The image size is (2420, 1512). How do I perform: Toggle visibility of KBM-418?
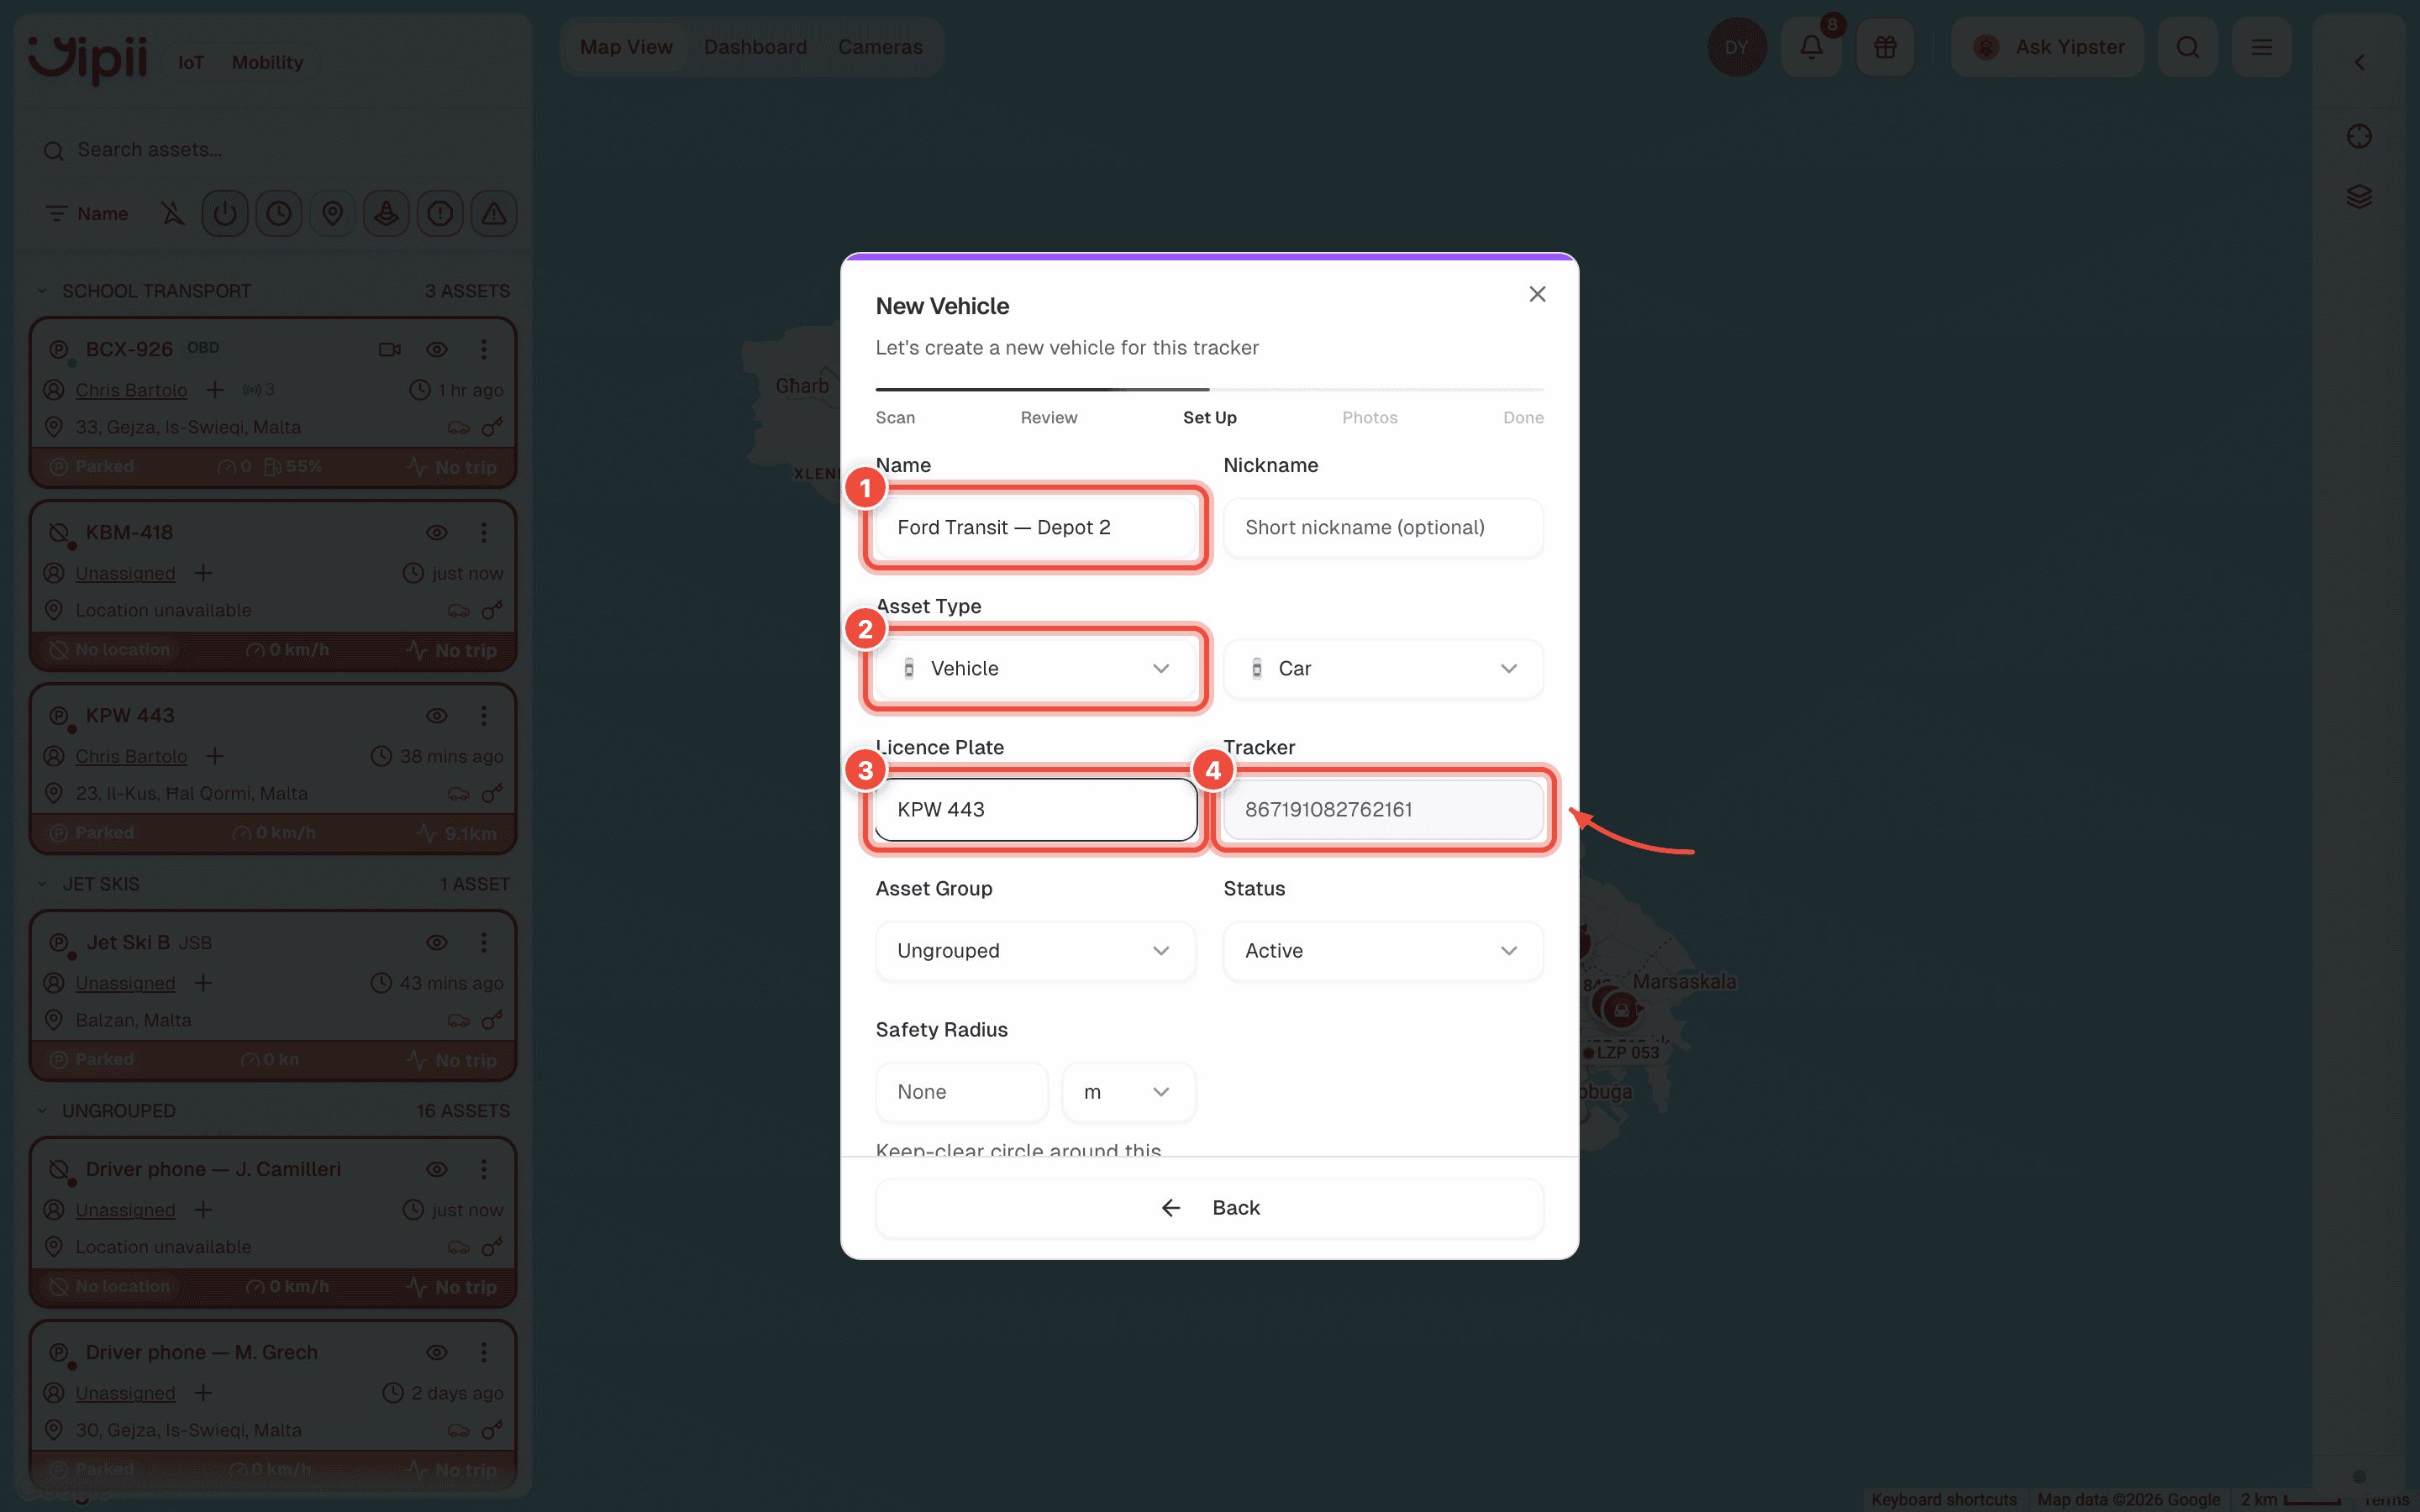pos(437,532)
